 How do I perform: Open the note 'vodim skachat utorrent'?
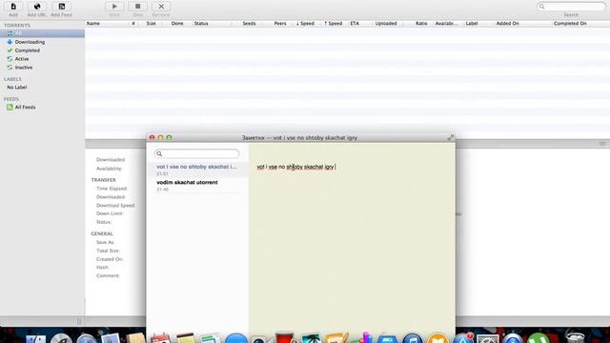pos(197,185)
